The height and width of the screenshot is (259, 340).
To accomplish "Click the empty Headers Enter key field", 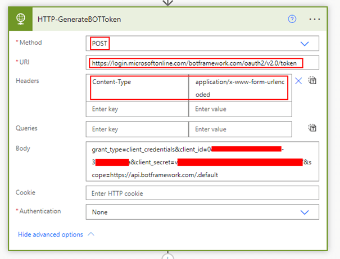I will (137, 109).
